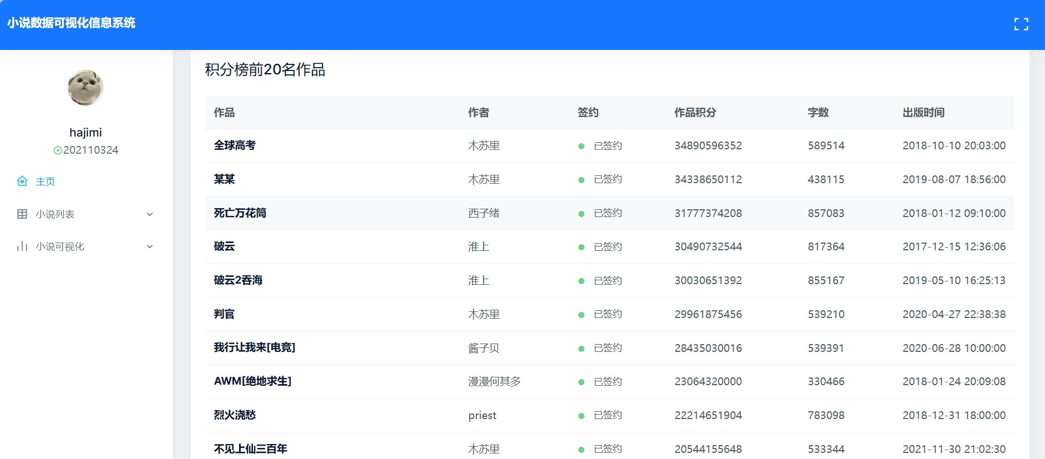The width and height of the screenshot is (1045, 459).
Task: Select the novel title 我行让我来[电竞]
Action: click(x=255, y=347)
